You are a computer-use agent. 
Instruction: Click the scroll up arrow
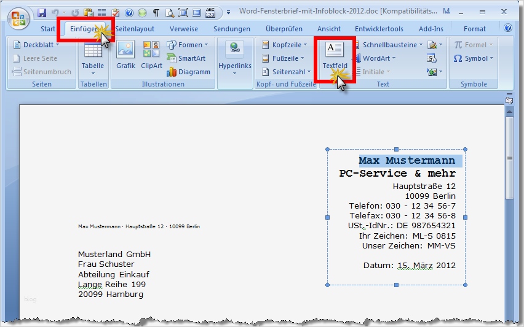pyautogui.click(x=509, y=112)
